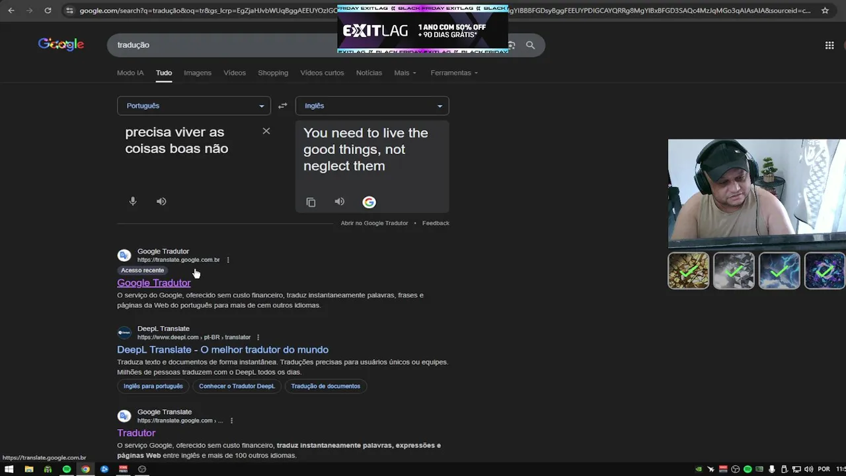Screen dimensions: 846x476
Task: Click the Chrome icon in the taskbar
Action: [85, 469]
